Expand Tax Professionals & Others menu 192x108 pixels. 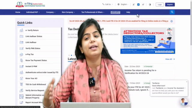[x=93, y=12]
